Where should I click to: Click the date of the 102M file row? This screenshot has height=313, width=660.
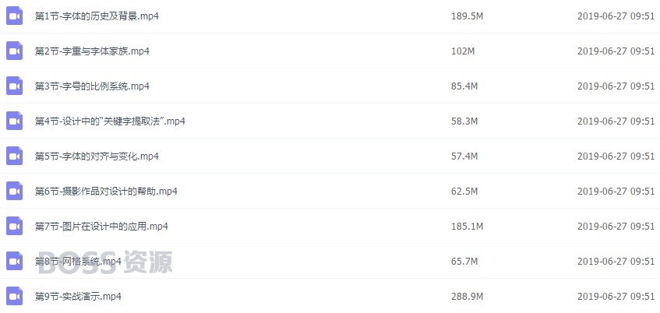point(616,51)
